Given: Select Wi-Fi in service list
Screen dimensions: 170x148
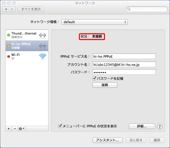Looking at the screenshot, I should [27, 56].
